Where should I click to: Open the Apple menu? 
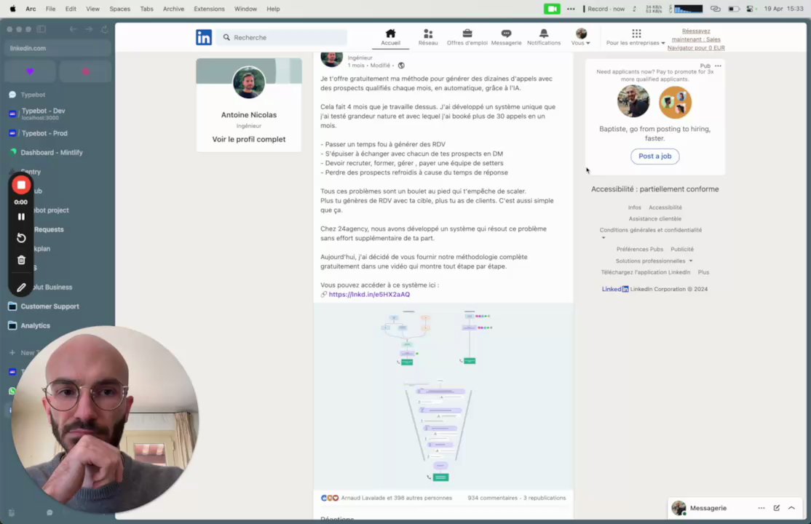click(x=13, y=9)
